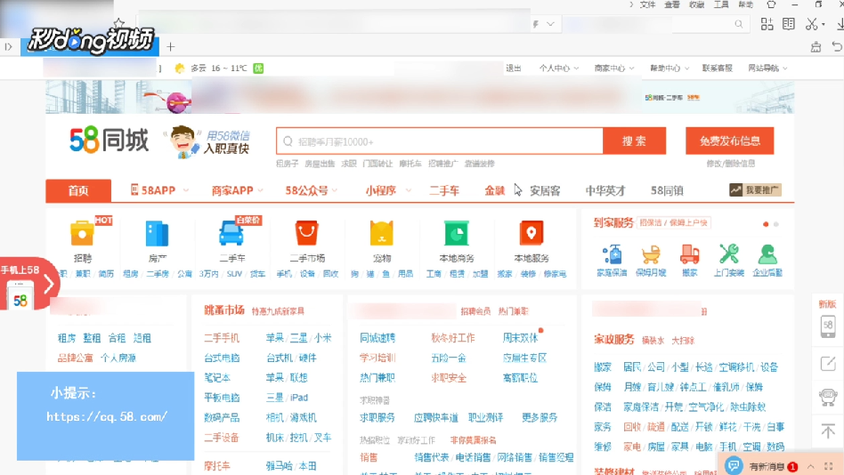Screen dimensions: 844x475
Task: Click the browser grid apps icon
Action: click(767, 24)
